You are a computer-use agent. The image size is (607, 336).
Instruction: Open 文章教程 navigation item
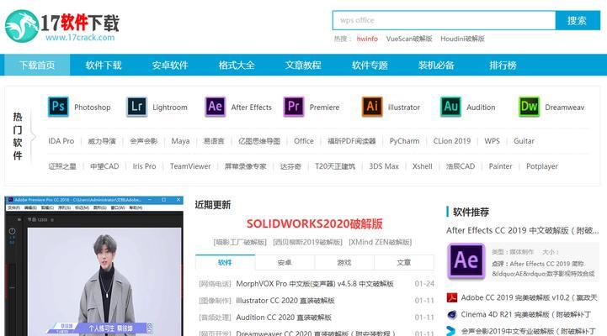pyautogui.click(x=303, y=65)
